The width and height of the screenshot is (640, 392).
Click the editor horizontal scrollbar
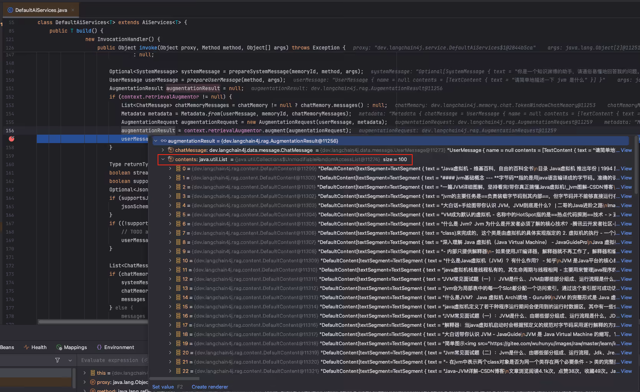click(x=93, y=322)
